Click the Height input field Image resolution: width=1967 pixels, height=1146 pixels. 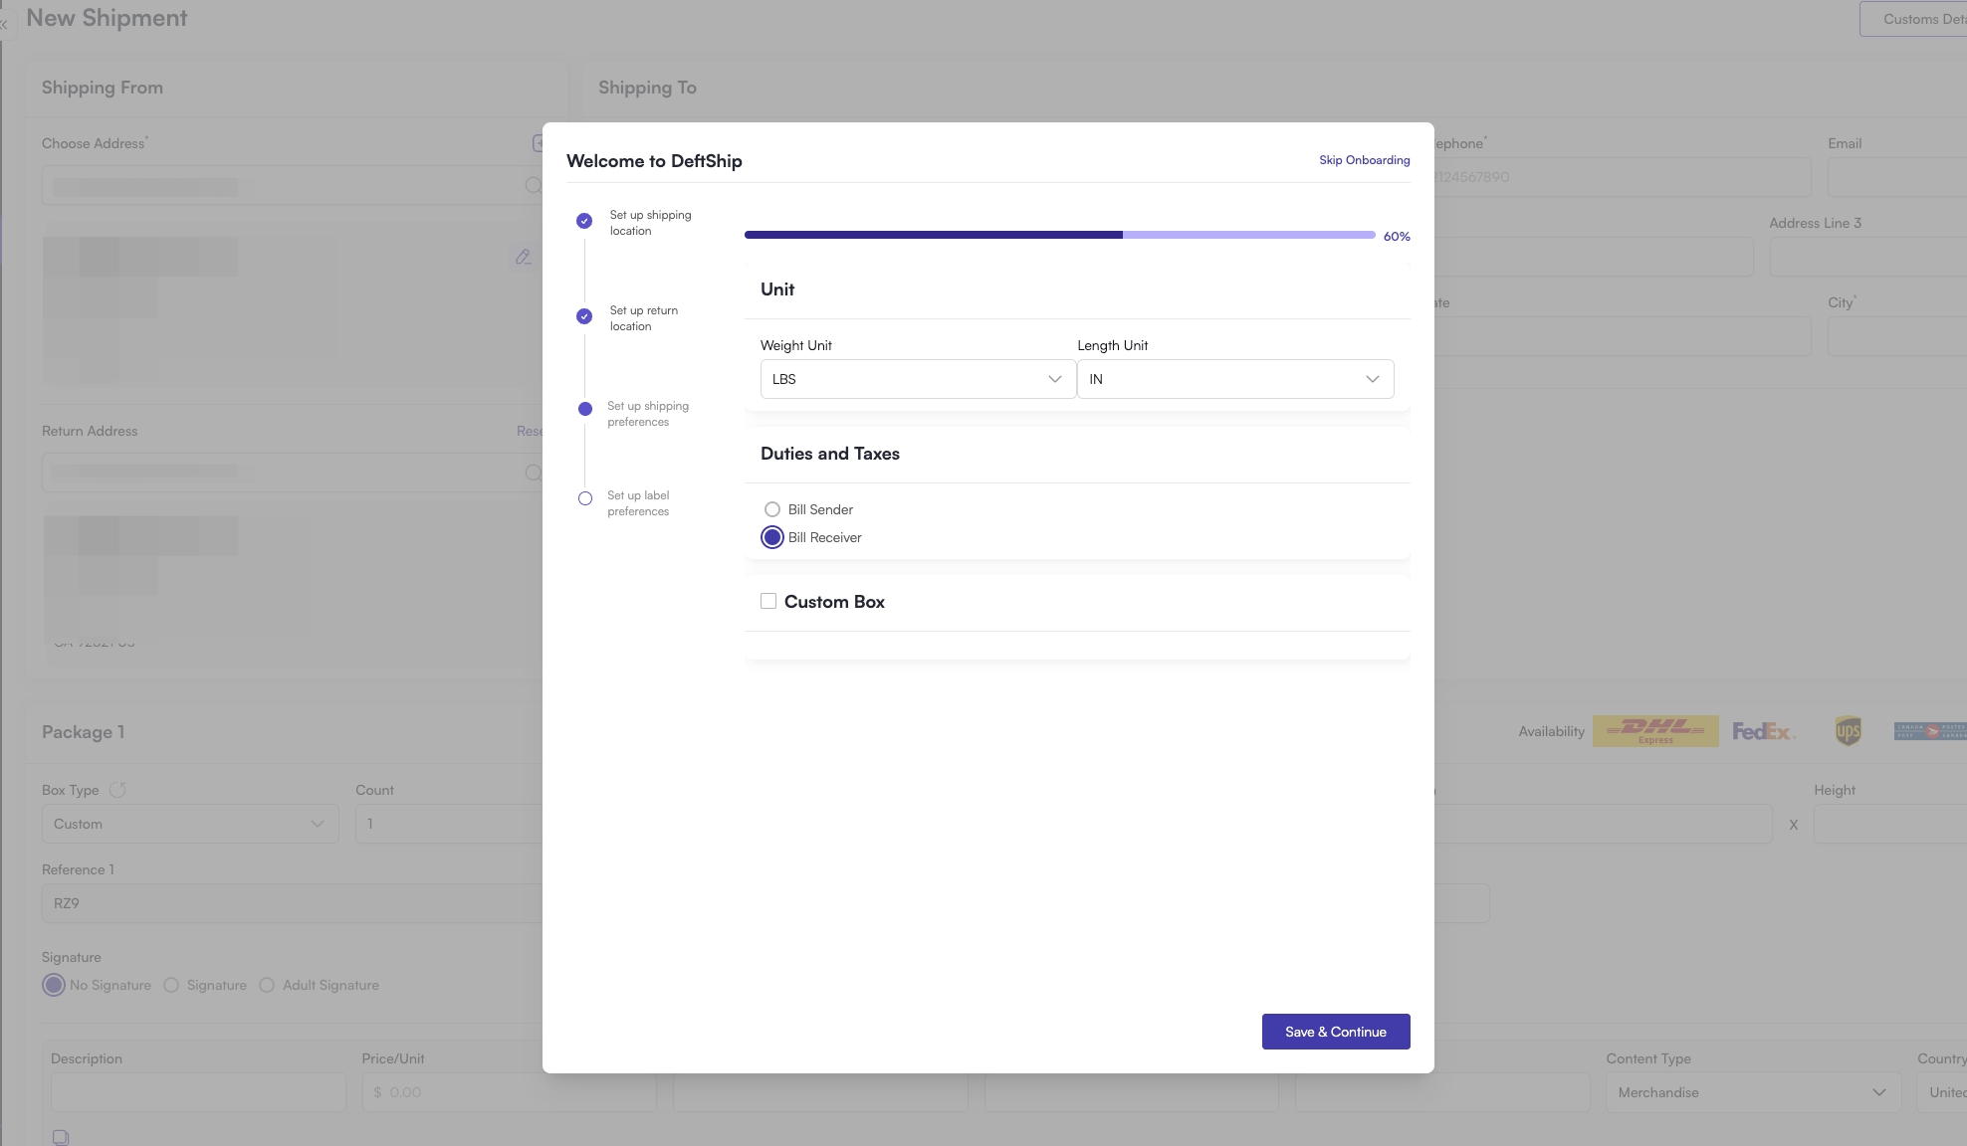pos(1890,824)
